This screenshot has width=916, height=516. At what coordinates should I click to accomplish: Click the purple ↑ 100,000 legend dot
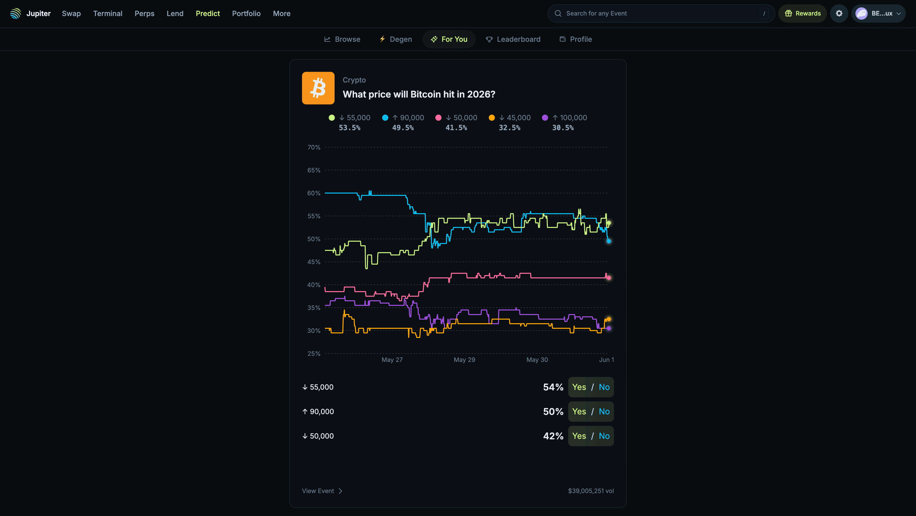(545, 118)
